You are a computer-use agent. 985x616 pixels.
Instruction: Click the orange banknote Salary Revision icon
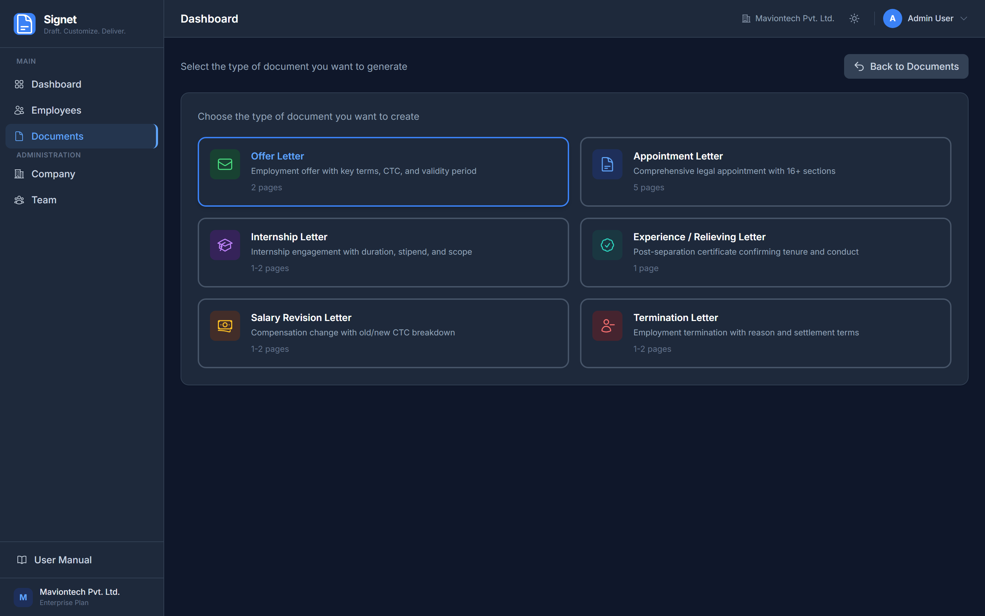point(225,325)
